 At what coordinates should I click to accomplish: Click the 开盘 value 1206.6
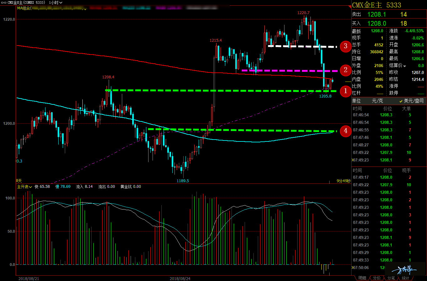418,45
